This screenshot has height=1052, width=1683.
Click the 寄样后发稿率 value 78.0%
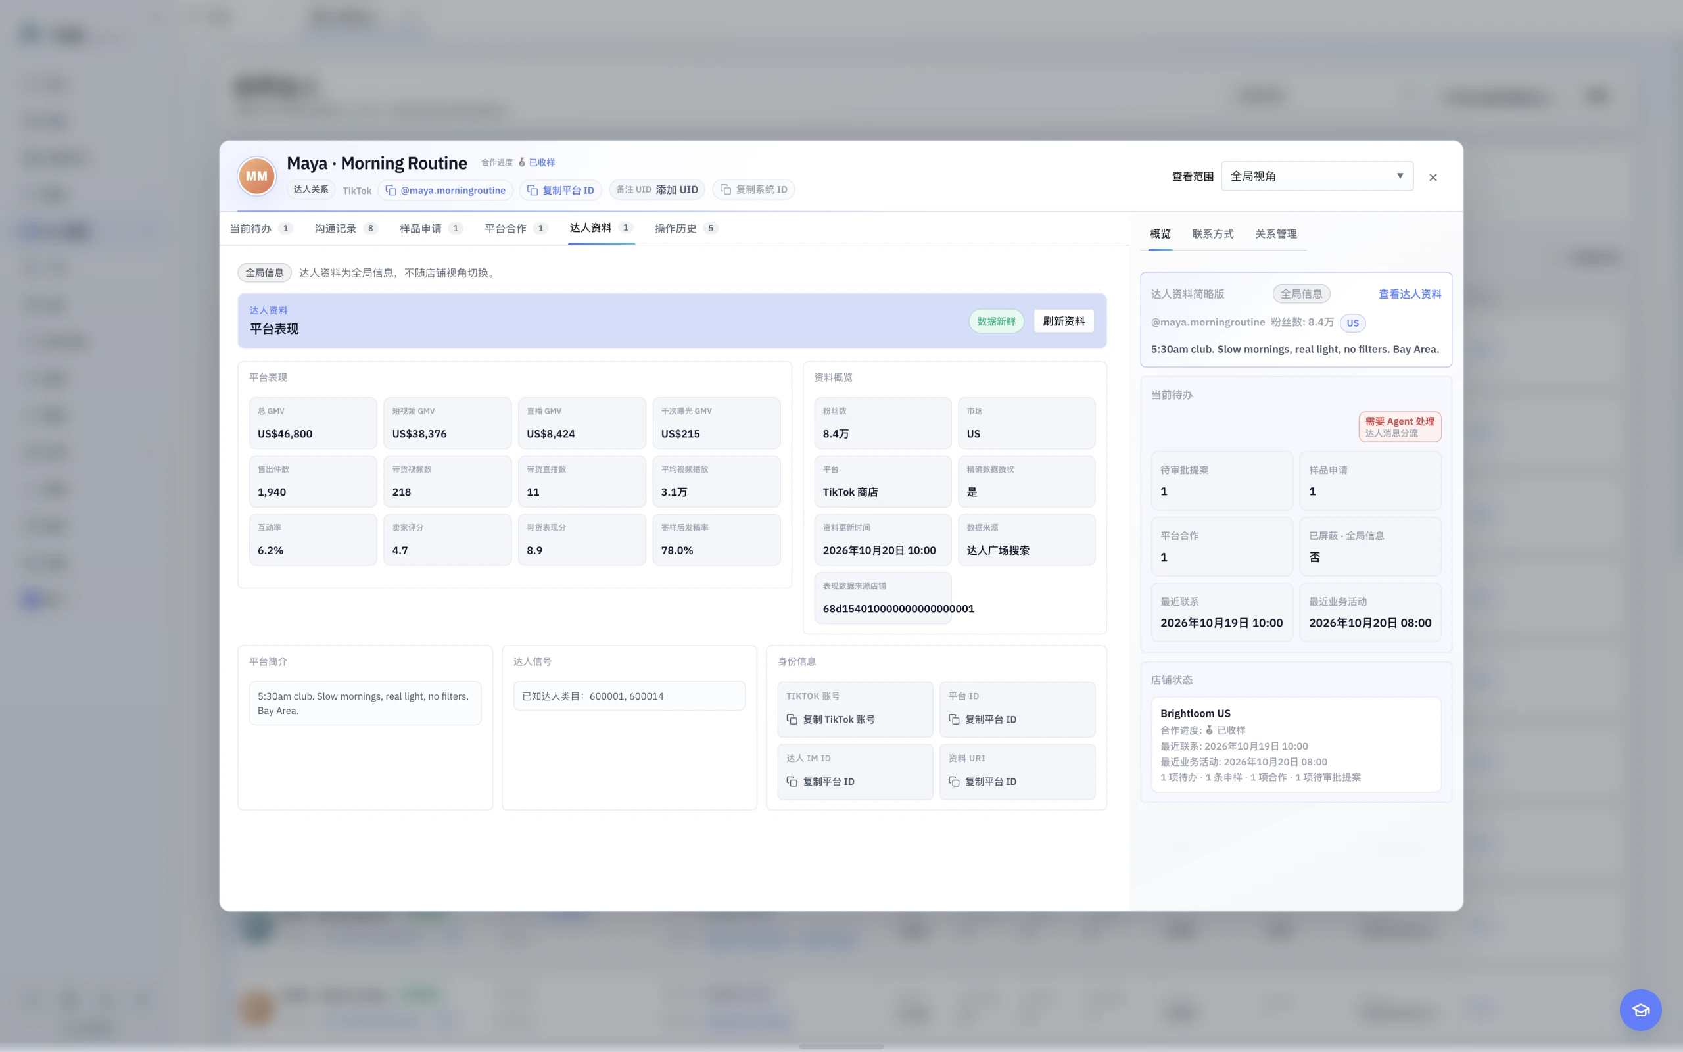[676, 550]
